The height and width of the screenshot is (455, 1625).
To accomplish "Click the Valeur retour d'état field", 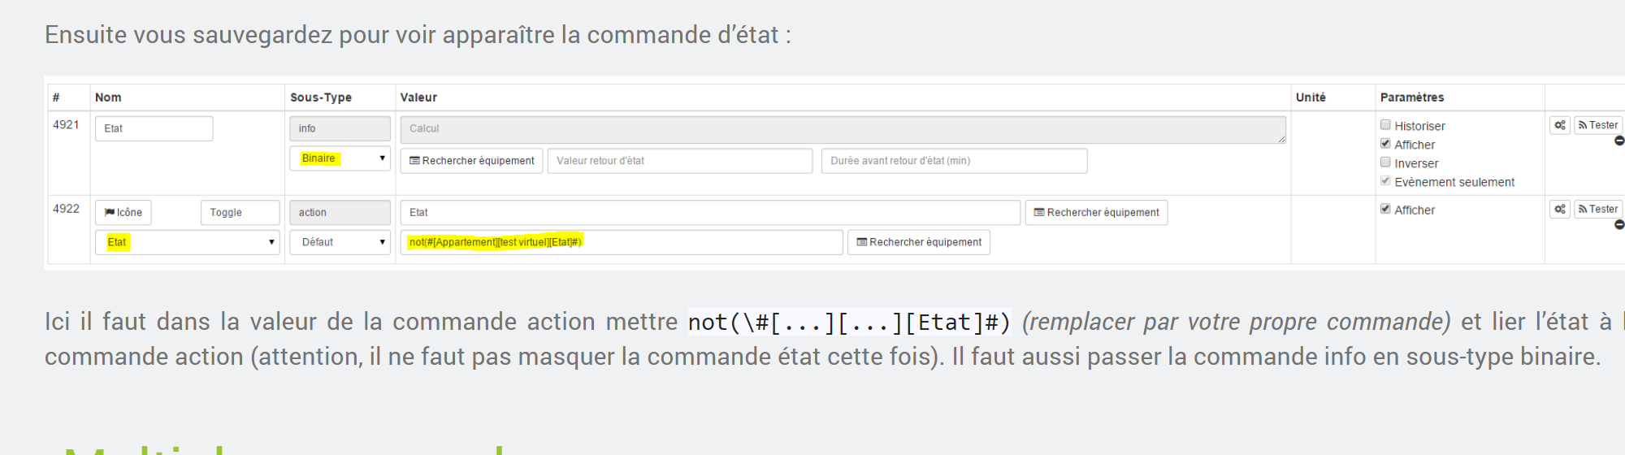I will (x=679, y=161).
